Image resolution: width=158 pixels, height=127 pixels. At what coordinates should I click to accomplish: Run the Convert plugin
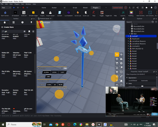[x=60, y=14]
